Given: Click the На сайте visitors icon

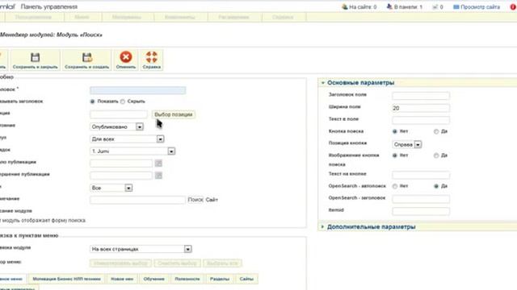Looking at the screenshot, I should pyautogui.click(x=345, y=6).
